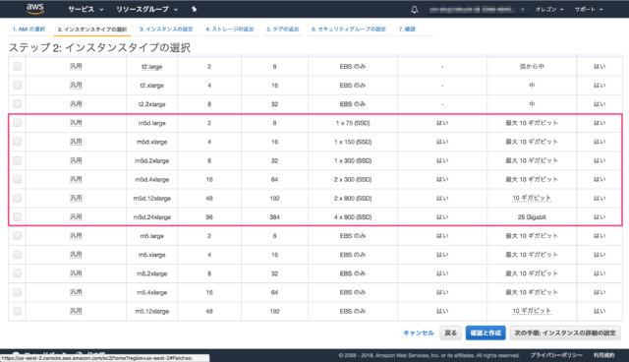Viewport: 629px width, 362px height.
Task: Open the blurred account name dropdown
Action: pyautogui.click(x=477, y=9)
